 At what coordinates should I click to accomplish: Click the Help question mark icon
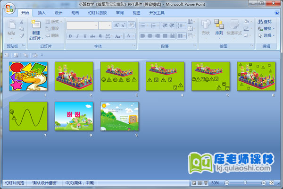[277, 13]
